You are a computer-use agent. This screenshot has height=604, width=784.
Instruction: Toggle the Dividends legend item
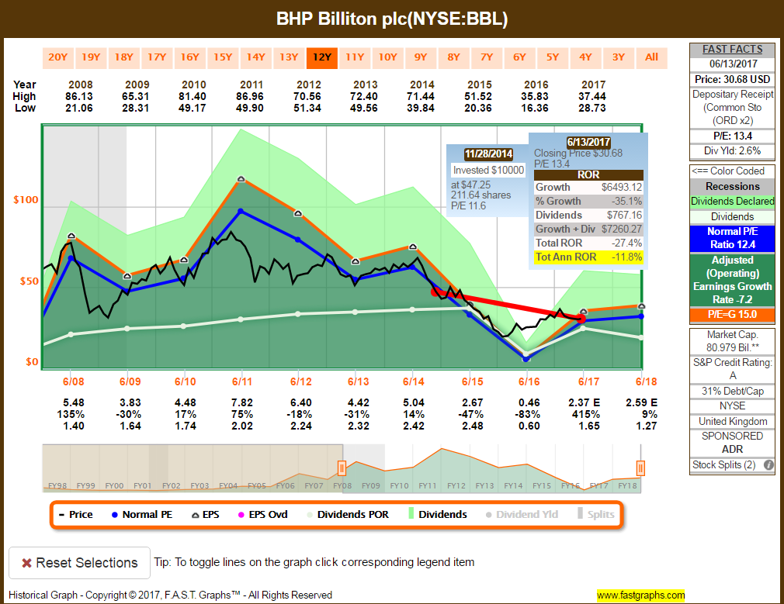(x=438, y=515)
